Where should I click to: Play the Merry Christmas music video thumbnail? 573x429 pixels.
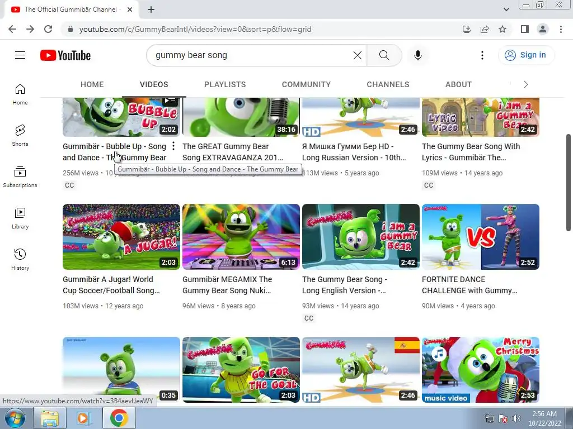click(481, 370)
